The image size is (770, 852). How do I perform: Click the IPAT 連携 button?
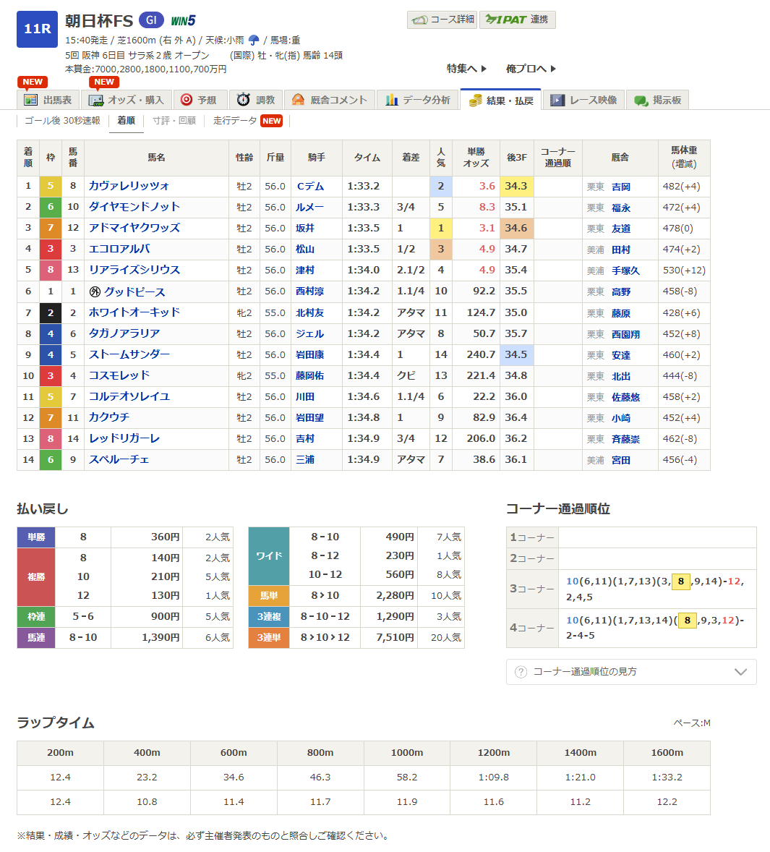point(518,20)
